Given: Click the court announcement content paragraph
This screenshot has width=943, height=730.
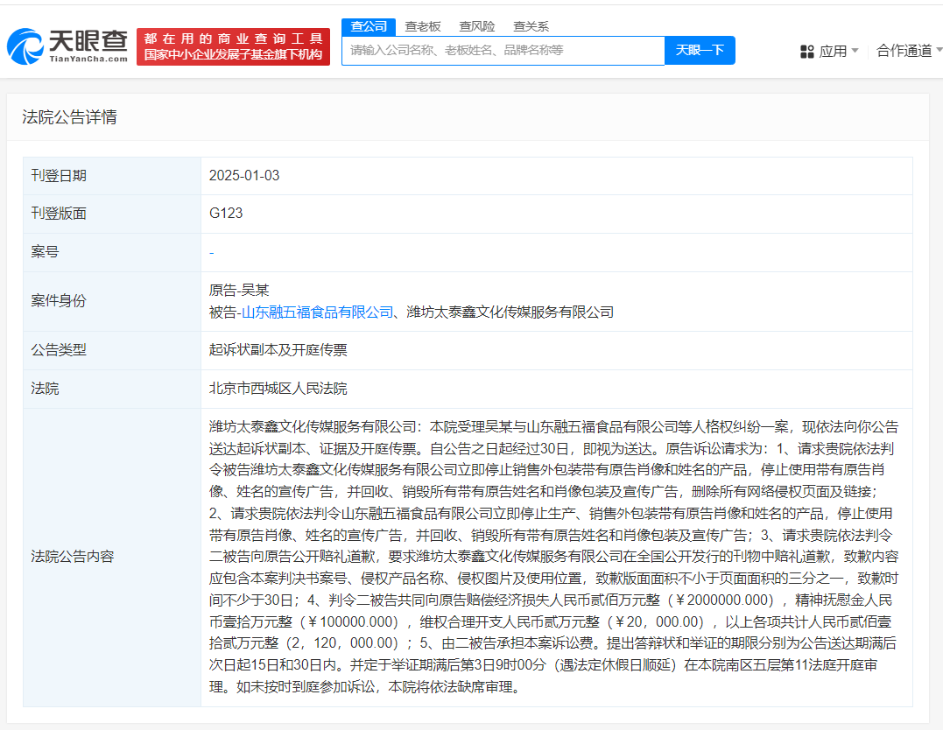Looking at the screenshot, I should [x=554, y=557].
